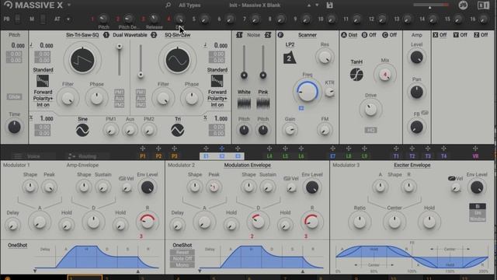This screenshot has width=497, height=280.
Task: Select the T1 tracker tab
Action: coord(396,156)
